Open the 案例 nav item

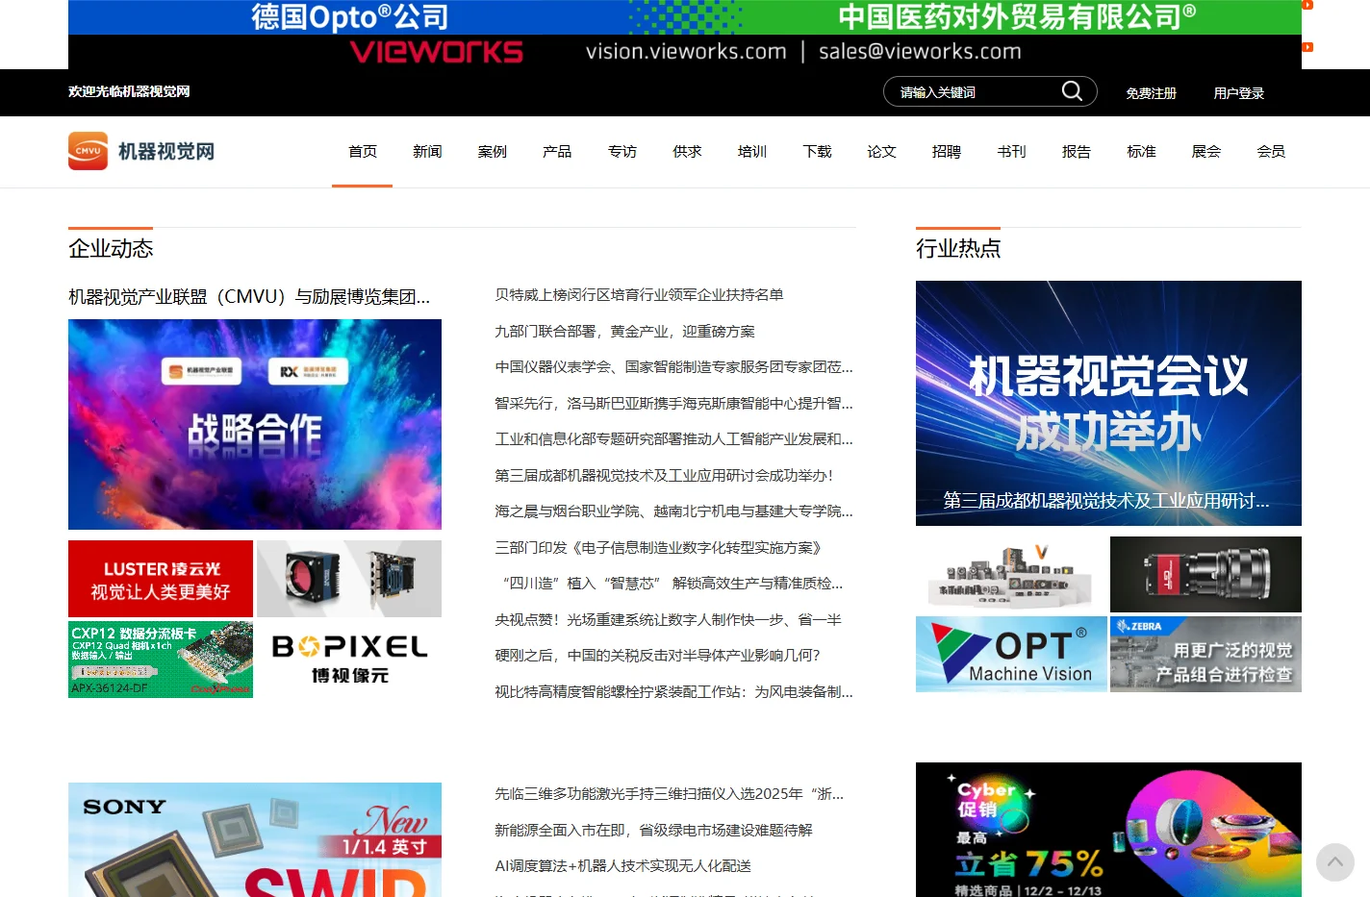[492, 152]
